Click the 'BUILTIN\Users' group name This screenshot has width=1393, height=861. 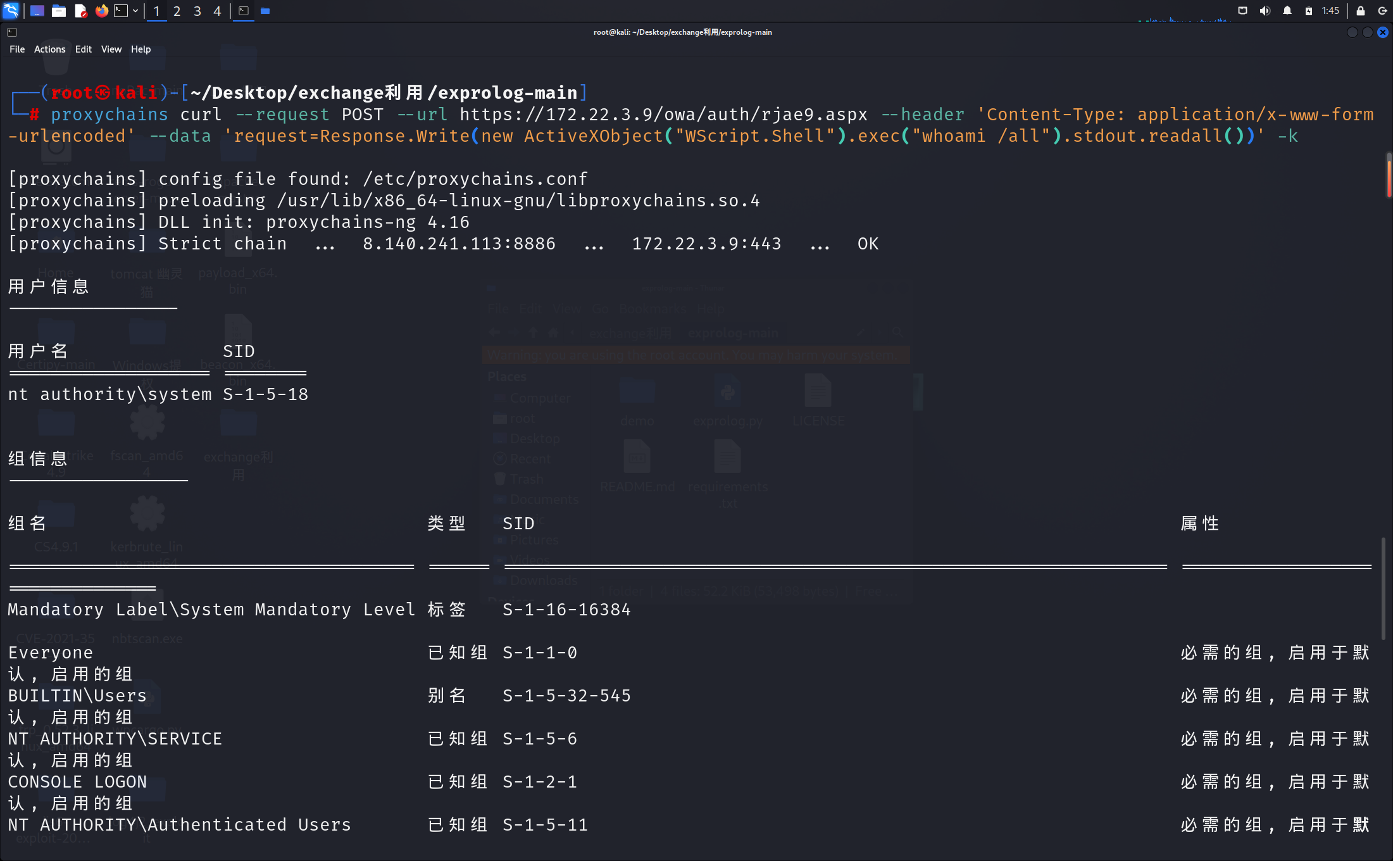pos(77,696)
